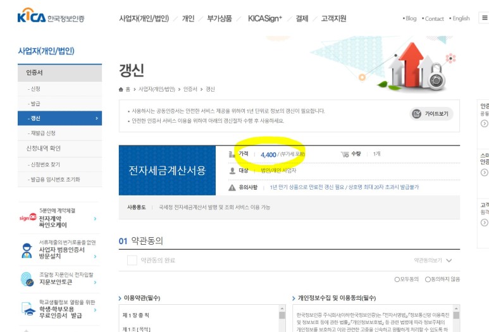This screenshot has height=332, width=489.
Task: Click the third circled arrow in right panel
Action: [485, 222]
